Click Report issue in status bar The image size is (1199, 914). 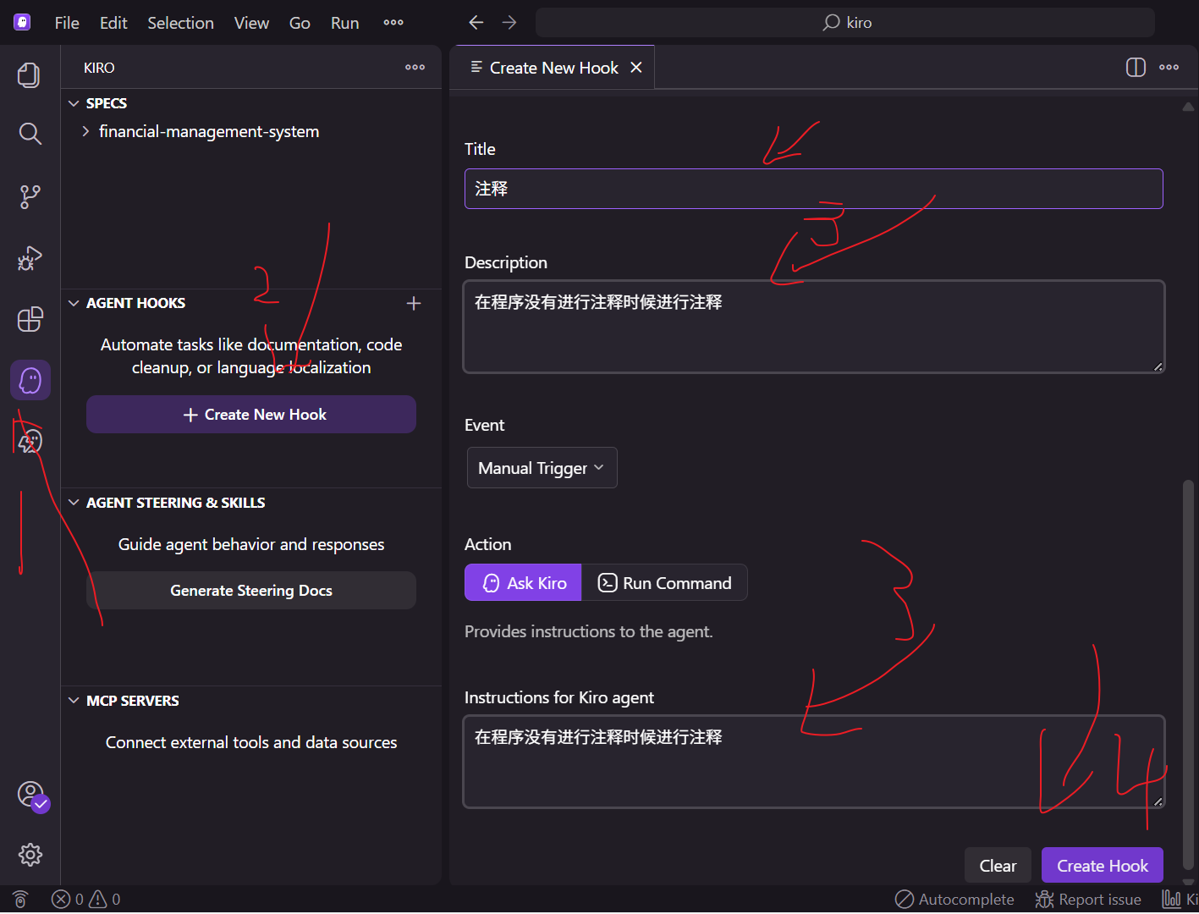point(1088,900)
